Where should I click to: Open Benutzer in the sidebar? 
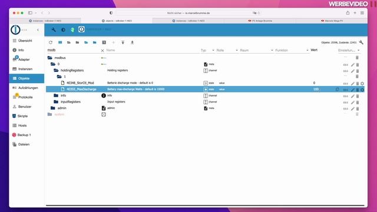[x=27, y=107]
